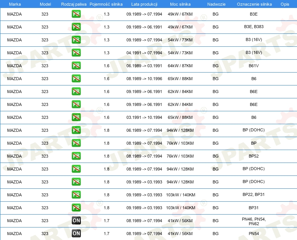The image size is (297, 240).
Task: Click petrol icon in 49kW 07.1994 B3E row
Action: pyautogui.click(x=76, y=14)
